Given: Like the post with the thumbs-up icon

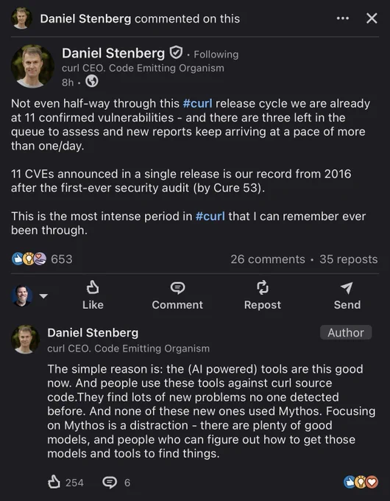Looking at the screenshot, I should tap(93, 295).
